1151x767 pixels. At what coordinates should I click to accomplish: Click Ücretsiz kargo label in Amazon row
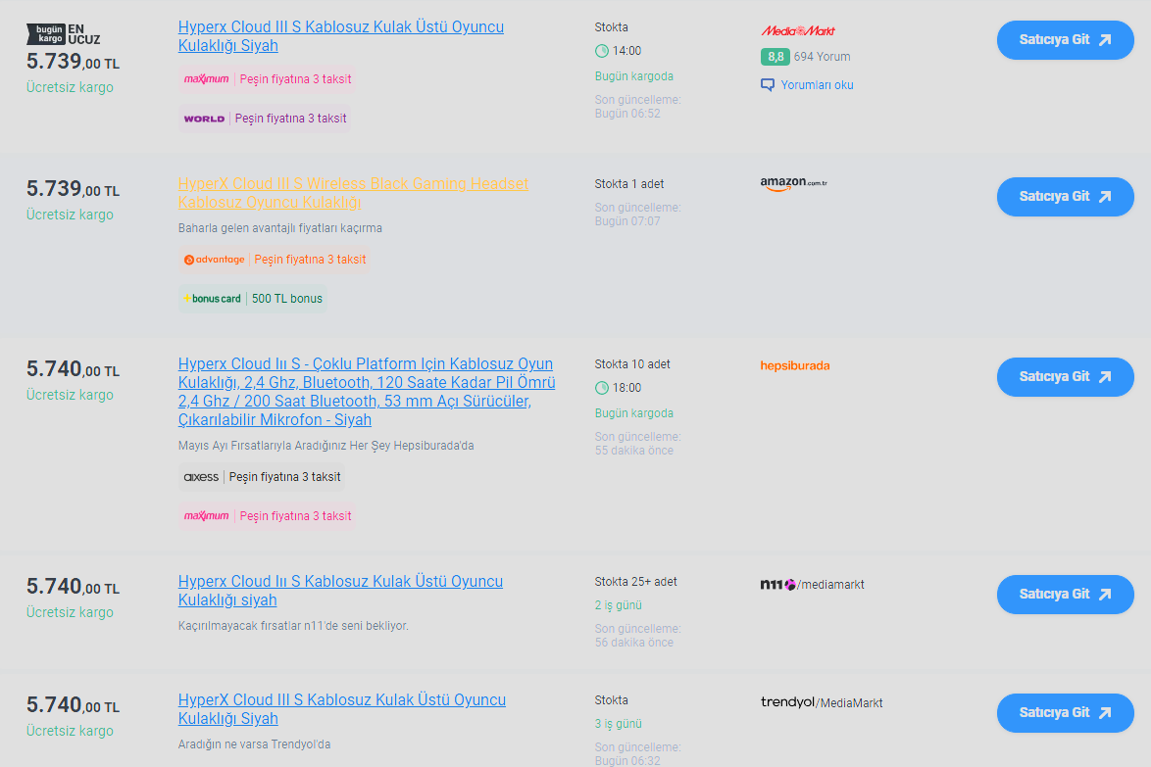[x=70, y=215]
